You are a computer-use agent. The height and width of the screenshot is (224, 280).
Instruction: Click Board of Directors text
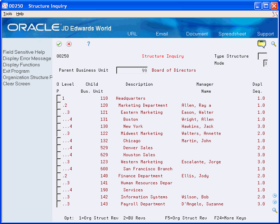[174, 70]
